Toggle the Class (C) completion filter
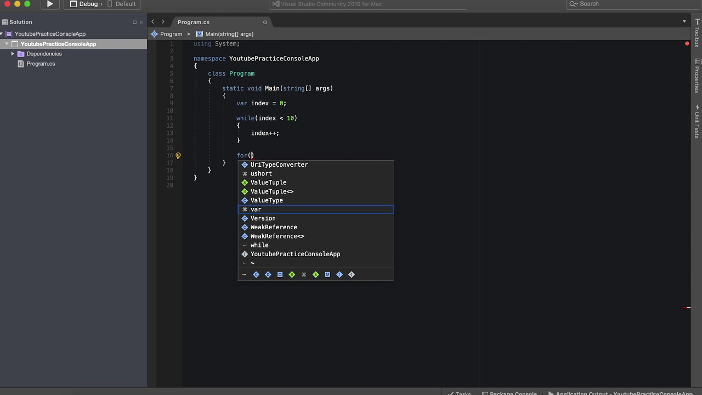This screenshot has height=395, width=702. 256,274
